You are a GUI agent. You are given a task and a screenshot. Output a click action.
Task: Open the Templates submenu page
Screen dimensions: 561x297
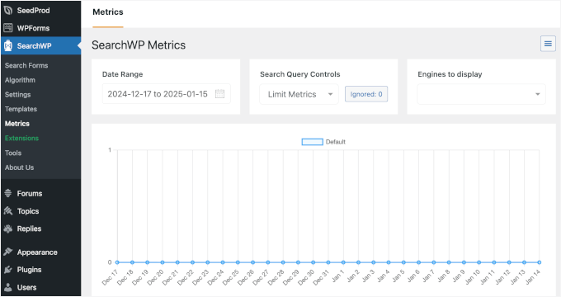click(21, 109)
